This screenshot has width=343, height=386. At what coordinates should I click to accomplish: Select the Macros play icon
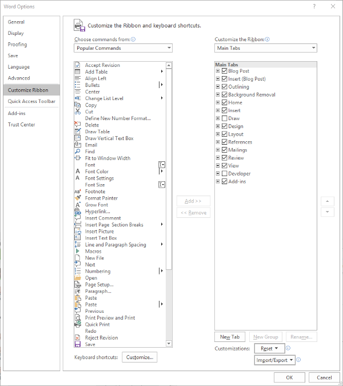(x=78, y=251)
